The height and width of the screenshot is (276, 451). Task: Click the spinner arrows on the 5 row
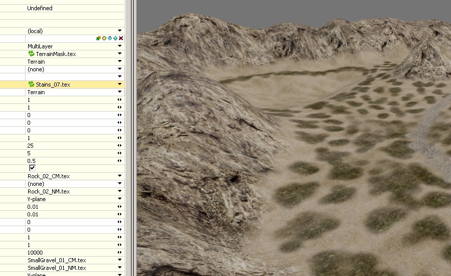tap(120, 153)
